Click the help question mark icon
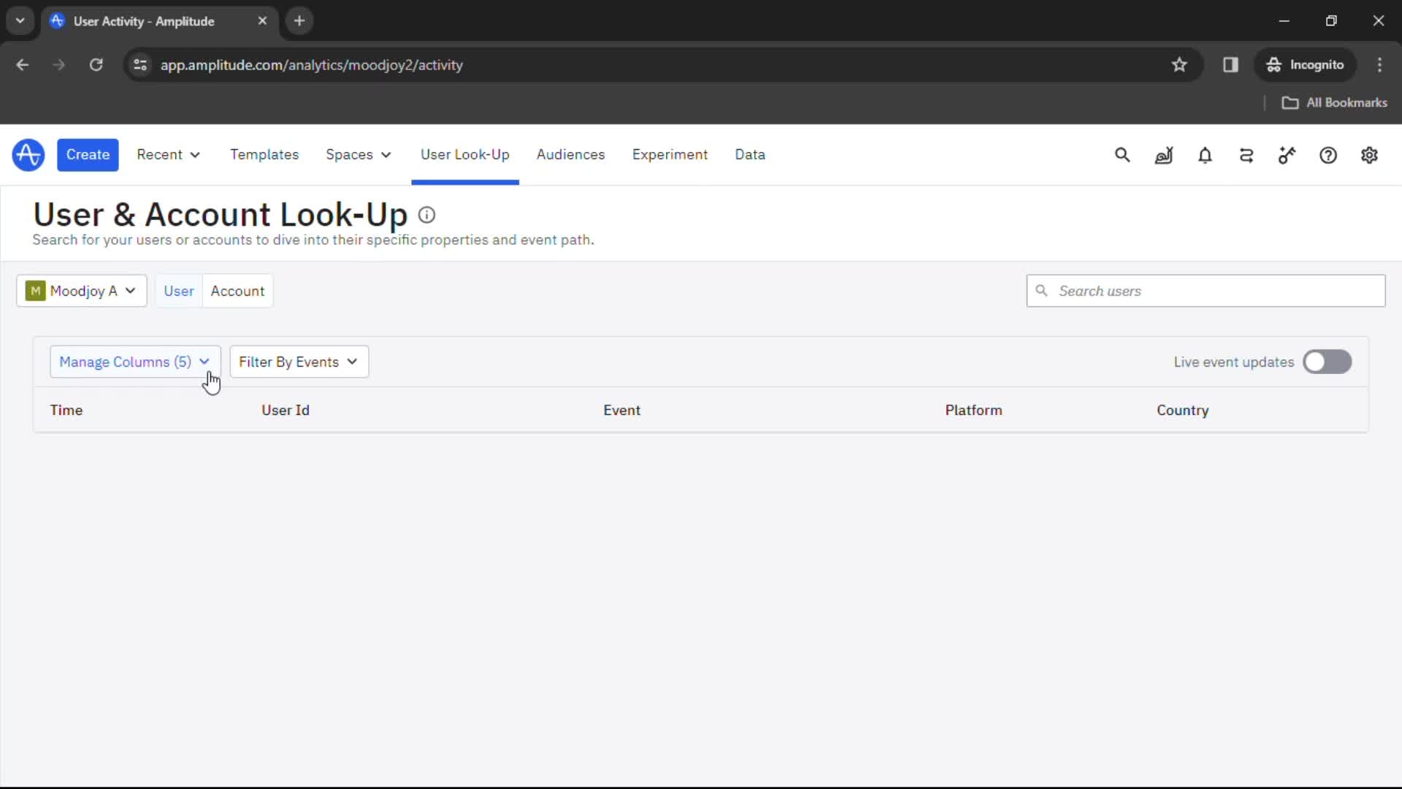 pos(1329,155)
